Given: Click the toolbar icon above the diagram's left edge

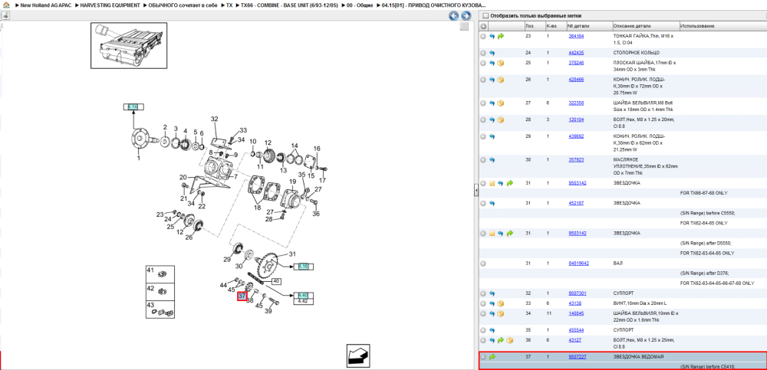Looking at the screenshot, I should click(5, 15).
